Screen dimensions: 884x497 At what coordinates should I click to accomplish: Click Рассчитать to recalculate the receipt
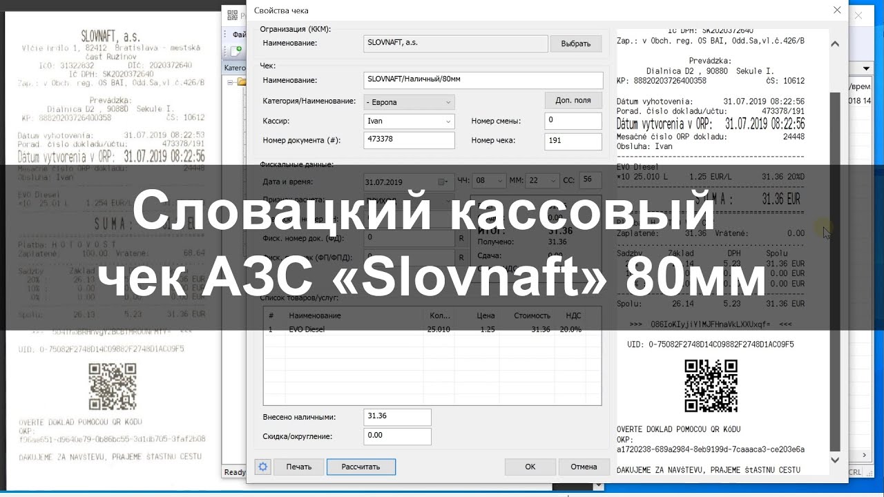(361, 467)
